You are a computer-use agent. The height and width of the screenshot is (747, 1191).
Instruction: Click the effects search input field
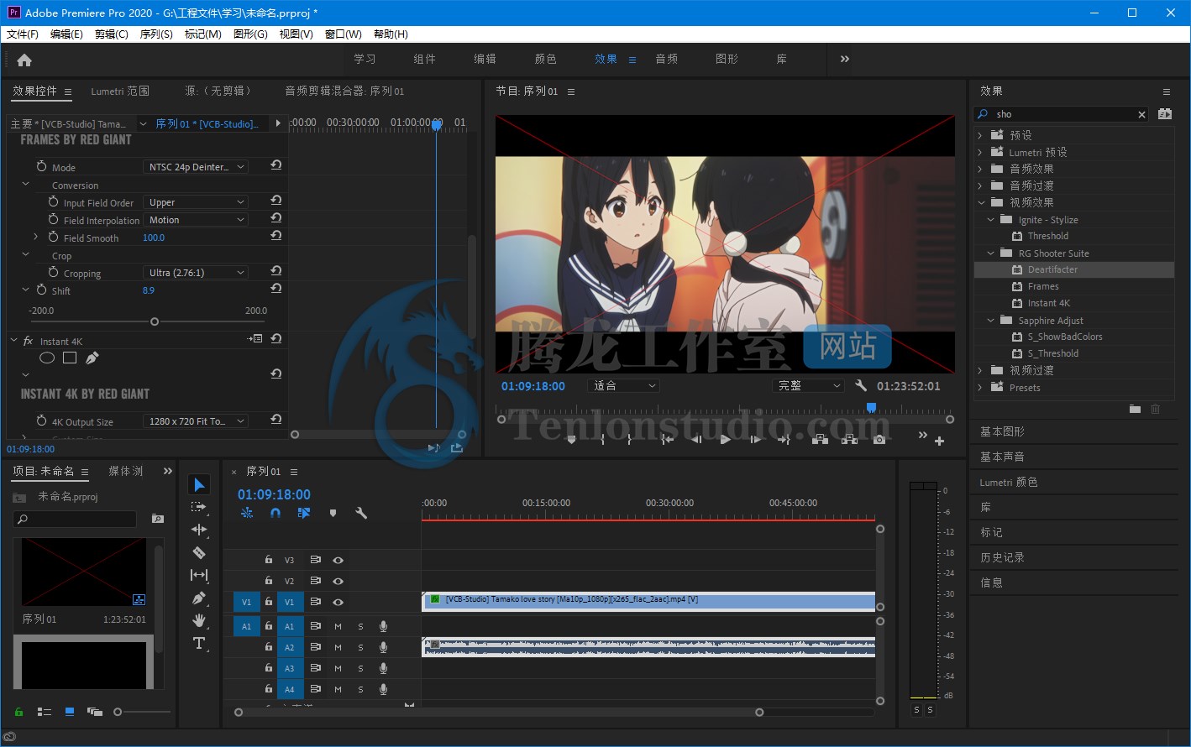1062,114
